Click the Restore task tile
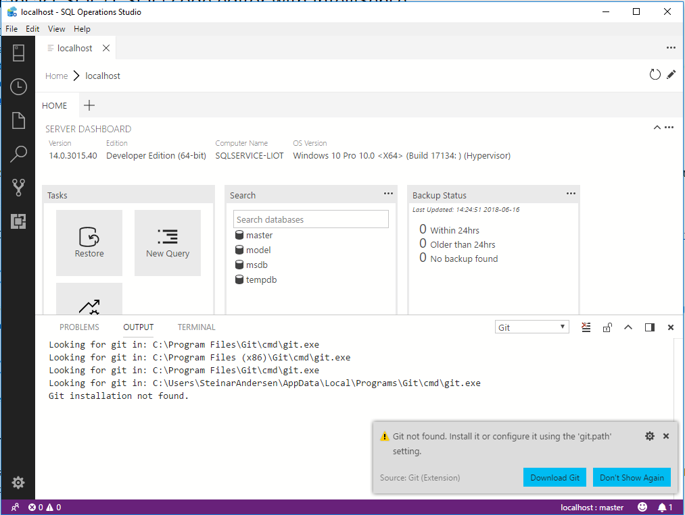Screen dimensions: 685x515 point(89,243)
